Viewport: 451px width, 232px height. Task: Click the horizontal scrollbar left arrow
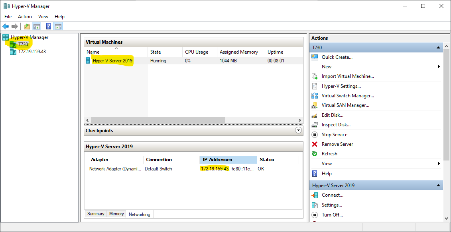(x=88, y=120)
